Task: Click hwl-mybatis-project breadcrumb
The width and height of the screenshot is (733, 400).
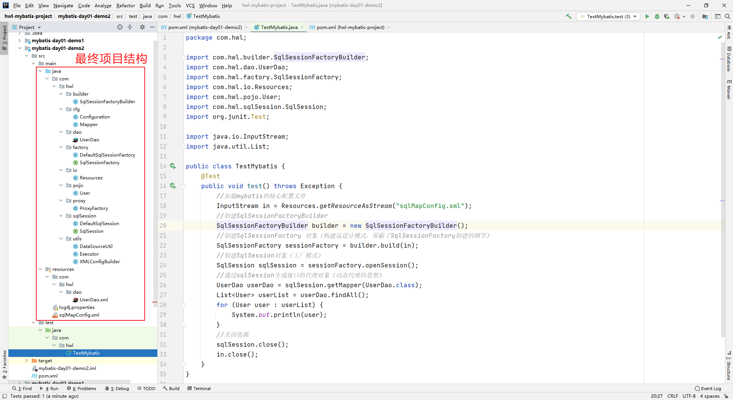Action: (x=28, y=16)
